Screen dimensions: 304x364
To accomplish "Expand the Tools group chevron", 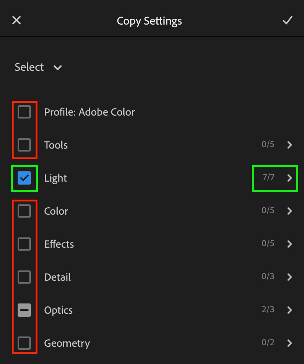I will point(289,145).
